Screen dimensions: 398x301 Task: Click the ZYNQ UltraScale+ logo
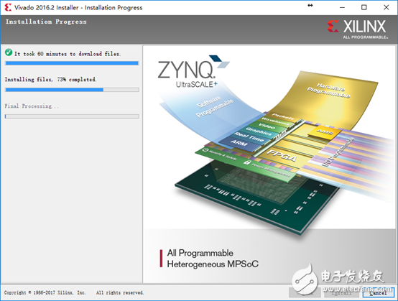(x=193, y=71)
